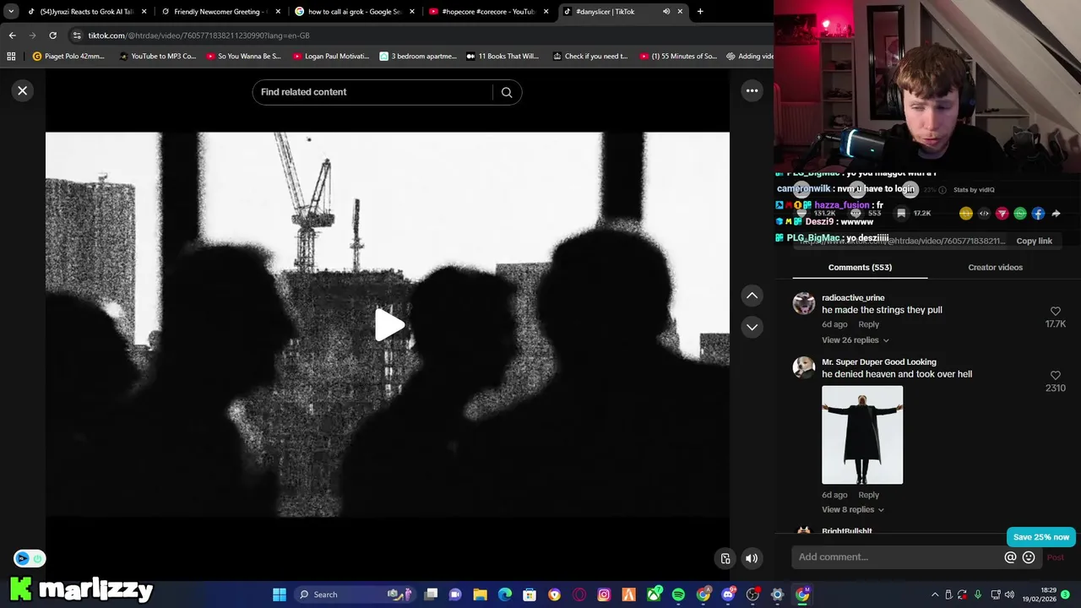Image resolution: width=1081 pixels, height=608 pixels.
Task: Open a new browser tab
Action: (x=700, y=12)
